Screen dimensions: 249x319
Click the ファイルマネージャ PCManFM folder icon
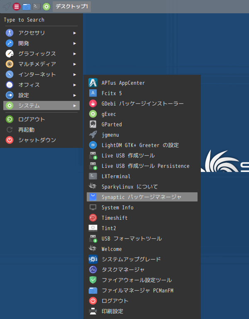[93, 290]
